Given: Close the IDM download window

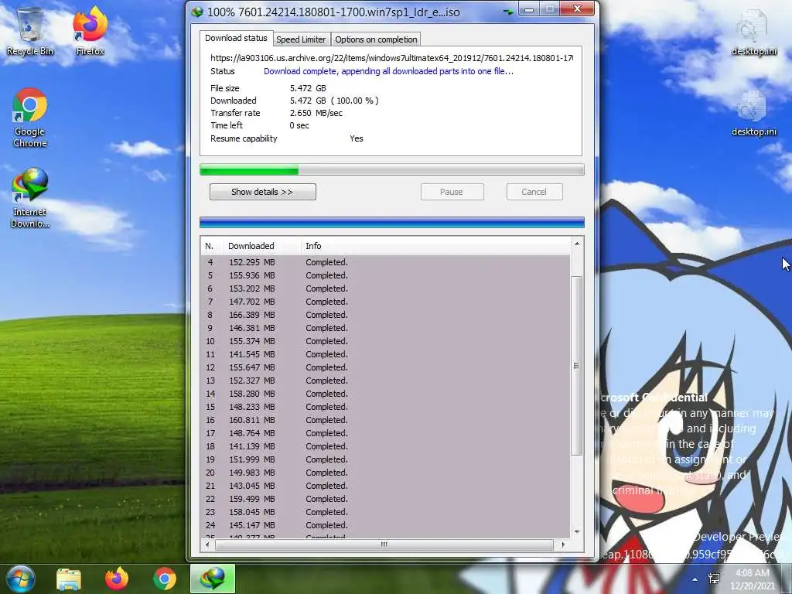Looking at the screenshot, I should (x=577, y=9).
